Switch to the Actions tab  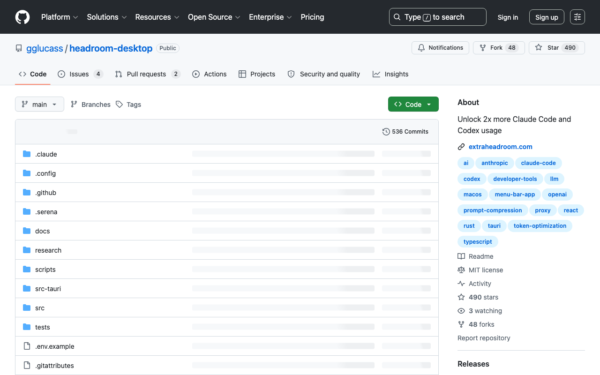click(210, 74)
